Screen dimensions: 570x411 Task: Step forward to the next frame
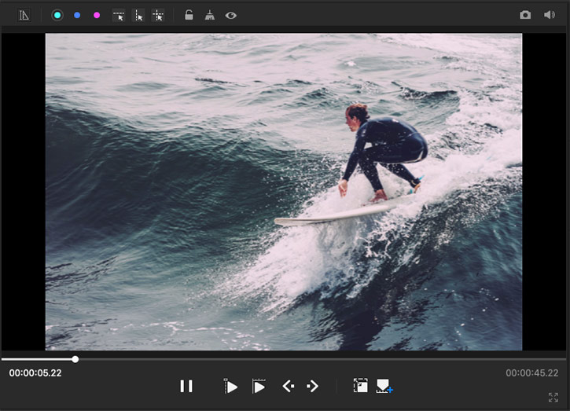pyautogui.click(x=312, y=386)
